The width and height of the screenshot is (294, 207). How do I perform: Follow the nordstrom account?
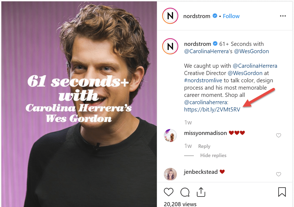231,16
